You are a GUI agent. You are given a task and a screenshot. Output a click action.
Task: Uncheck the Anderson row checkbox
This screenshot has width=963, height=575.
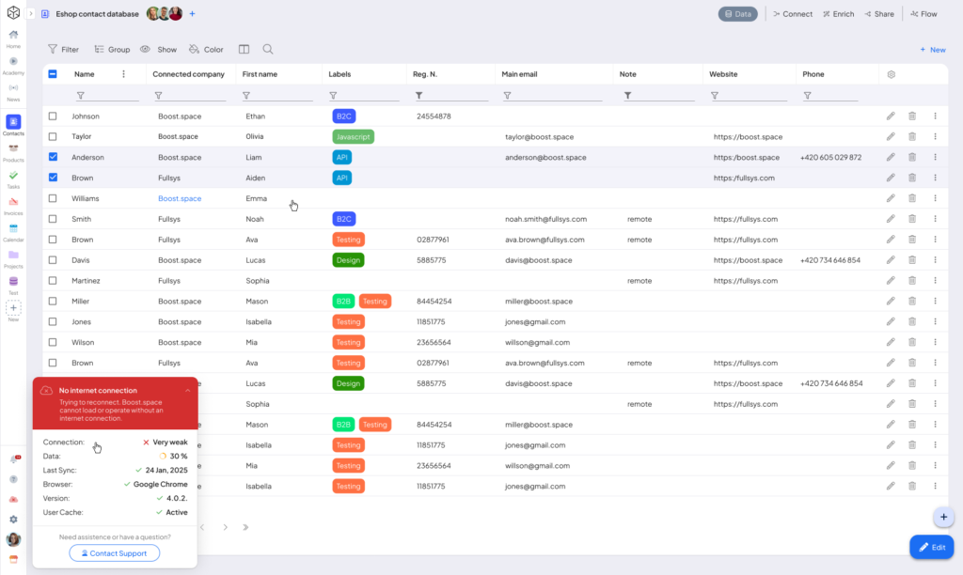tap(53, 157)
